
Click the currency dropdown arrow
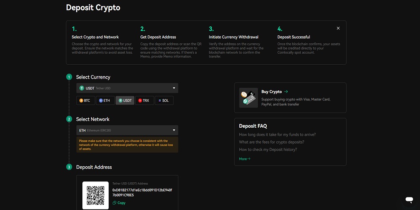tap(174, 88)
